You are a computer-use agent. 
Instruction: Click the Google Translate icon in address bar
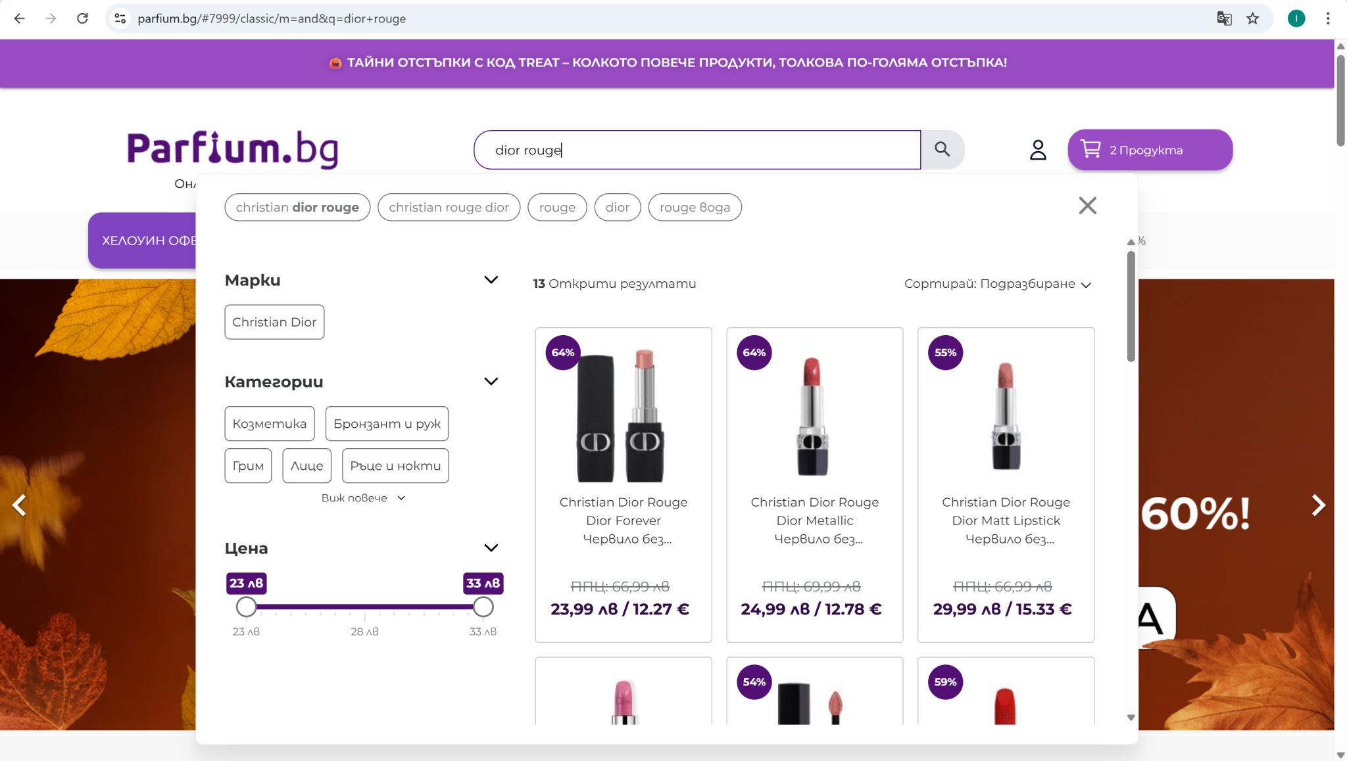pyautogui.click(x=1223, y=18)
